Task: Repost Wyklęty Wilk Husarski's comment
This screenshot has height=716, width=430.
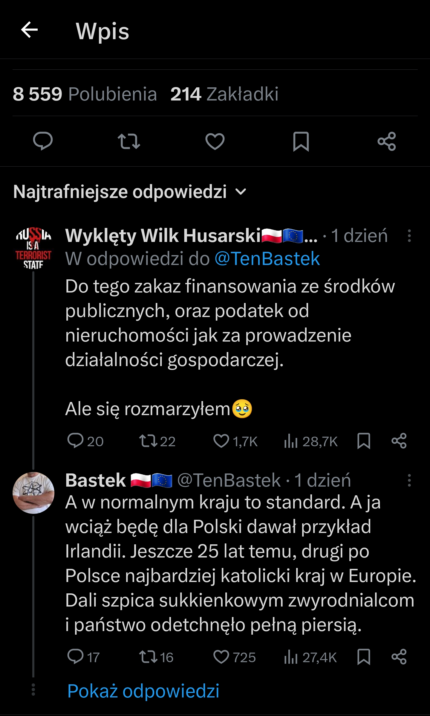Action: pos(149,441)
